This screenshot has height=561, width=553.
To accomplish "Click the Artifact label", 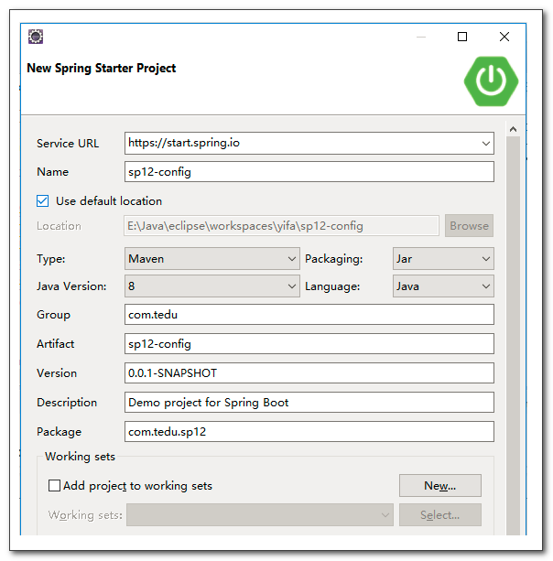I will pyautogui.click(x=56, y=344).
